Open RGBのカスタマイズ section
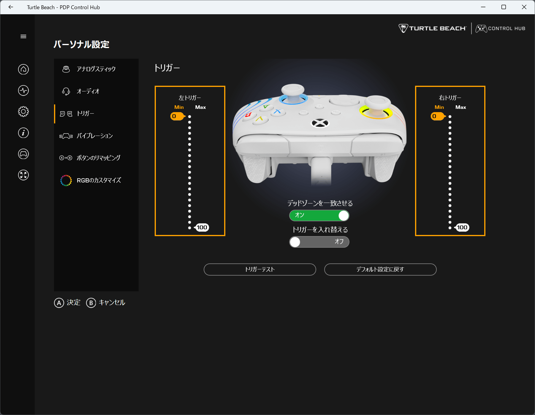Screen dimensions: 535x415 tap(96, 180)
